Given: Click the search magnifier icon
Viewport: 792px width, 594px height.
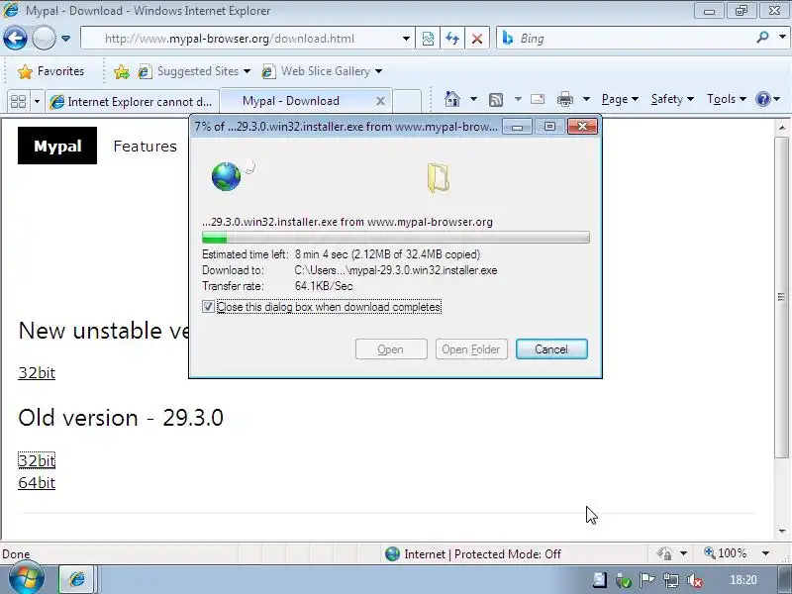Looking at the screenshot, I should (762, 37).
